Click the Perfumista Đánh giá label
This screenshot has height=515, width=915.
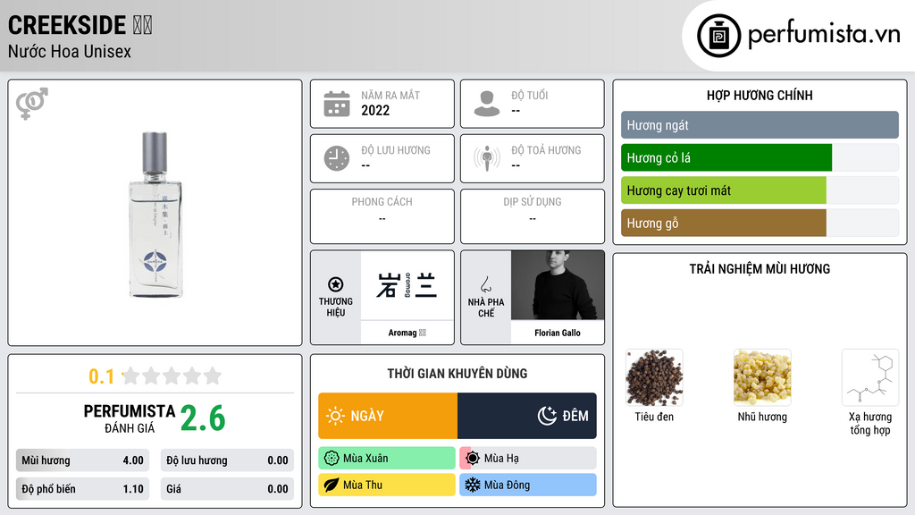130,418
